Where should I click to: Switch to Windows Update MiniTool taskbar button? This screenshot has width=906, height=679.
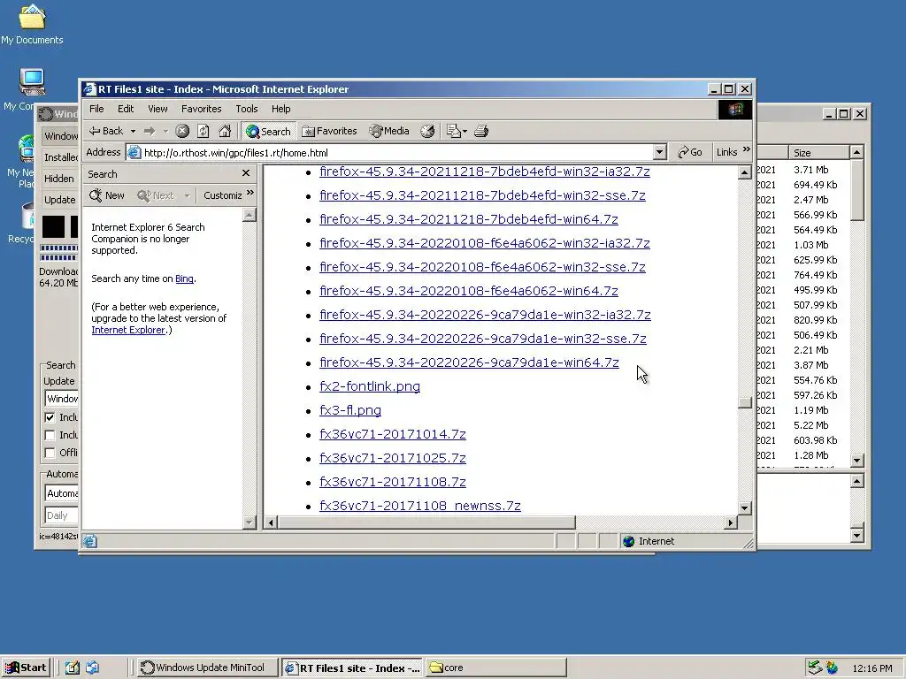click(208, 668)
